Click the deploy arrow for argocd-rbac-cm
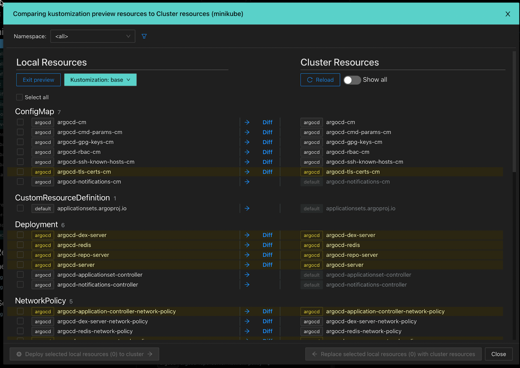The image size is (520, 368). pyautogui.click(x=247, y=152)
